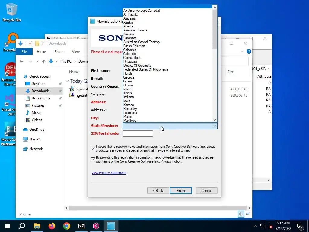Expand the Explorer ribbon chevron
Image resolution: width=309 pixels, height=232 pixels.
242,51
